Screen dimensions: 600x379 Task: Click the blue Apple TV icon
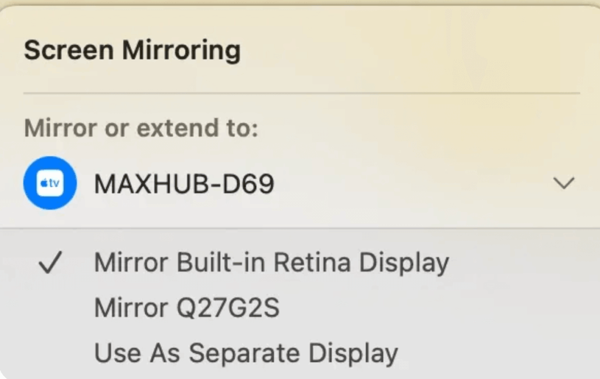point(50,184)
